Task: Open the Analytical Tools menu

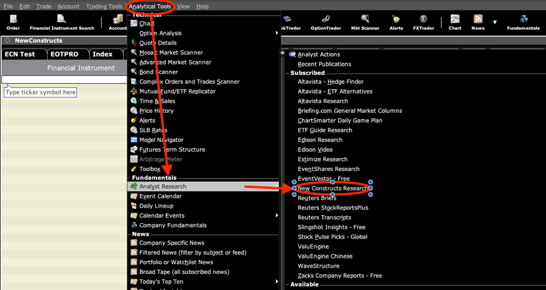Action: coord(151,6)
